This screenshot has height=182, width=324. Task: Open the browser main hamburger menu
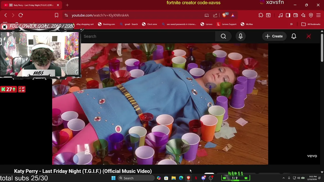tap(318, 15)
